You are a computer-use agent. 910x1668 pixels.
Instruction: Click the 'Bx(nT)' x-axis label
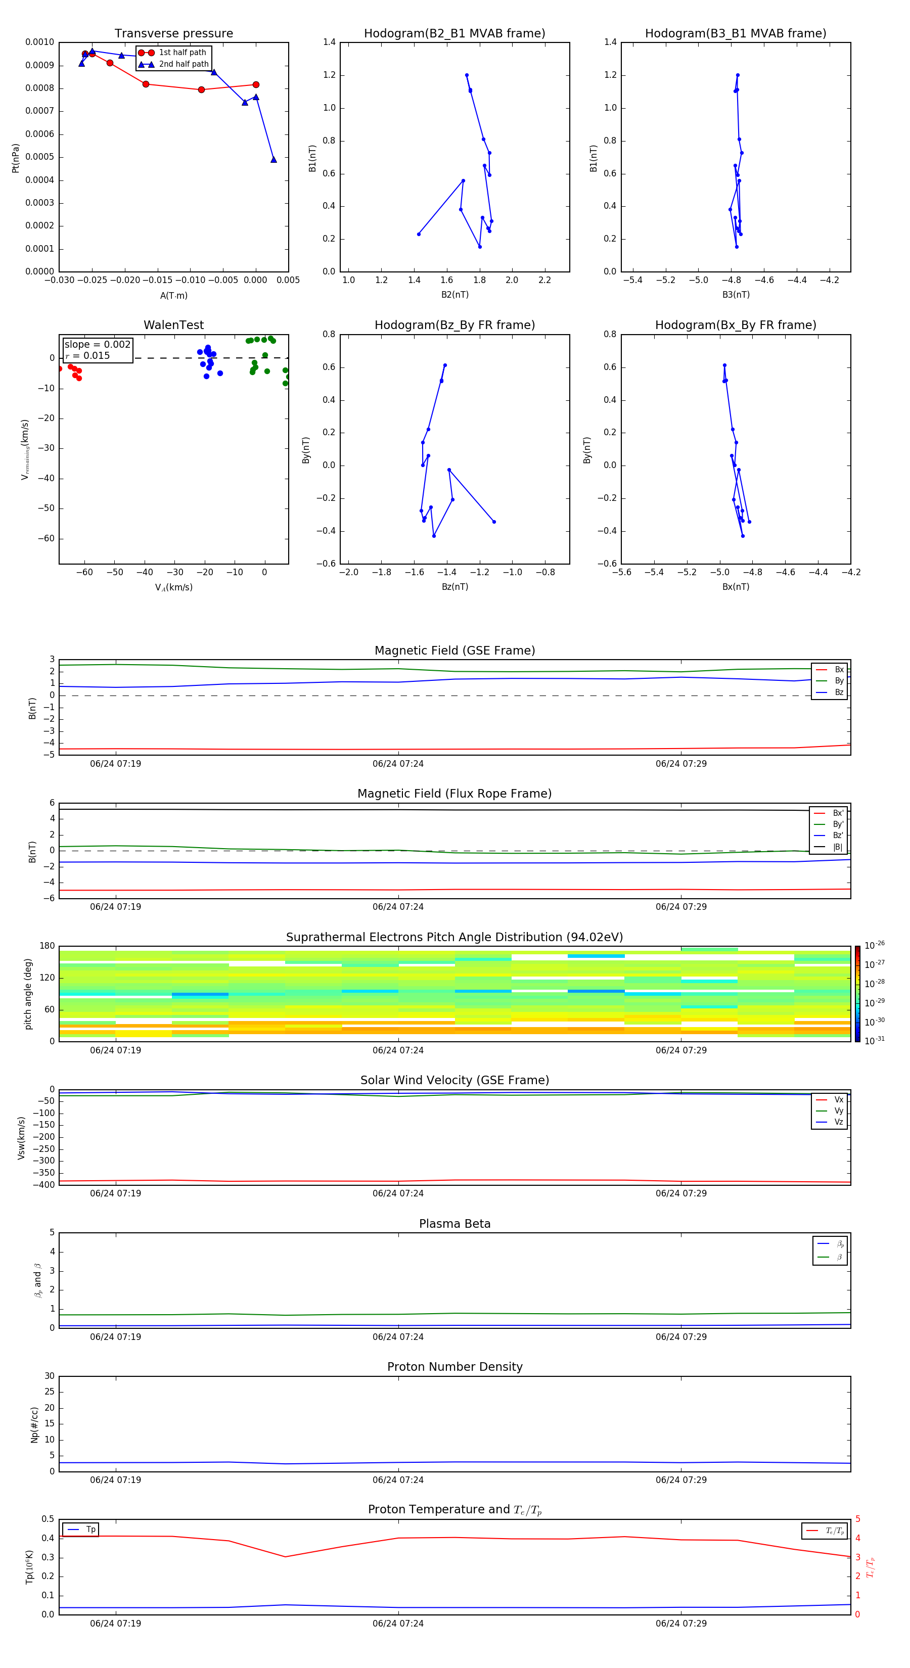(736, 587)
